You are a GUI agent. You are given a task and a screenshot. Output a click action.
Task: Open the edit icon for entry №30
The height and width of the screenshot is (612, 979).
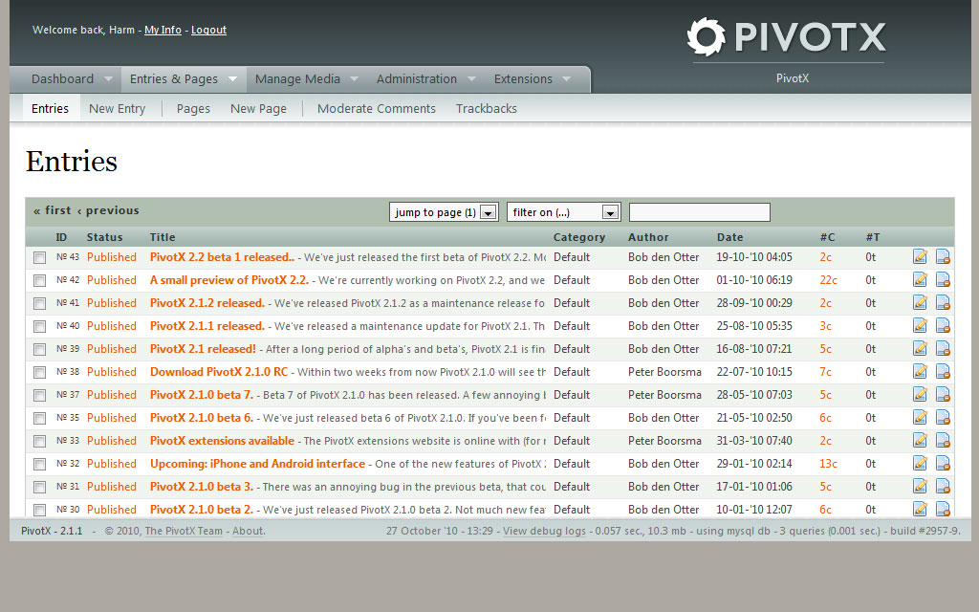(x=920, y=509)
